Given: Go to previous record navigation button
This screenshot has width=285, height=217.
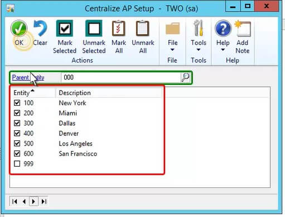Looking at the screenshot, I should (x=24, y=201).
